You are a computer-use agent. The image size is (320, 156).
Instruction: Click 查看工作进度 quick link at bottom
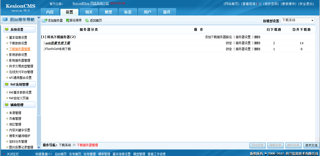click(156, 154)
